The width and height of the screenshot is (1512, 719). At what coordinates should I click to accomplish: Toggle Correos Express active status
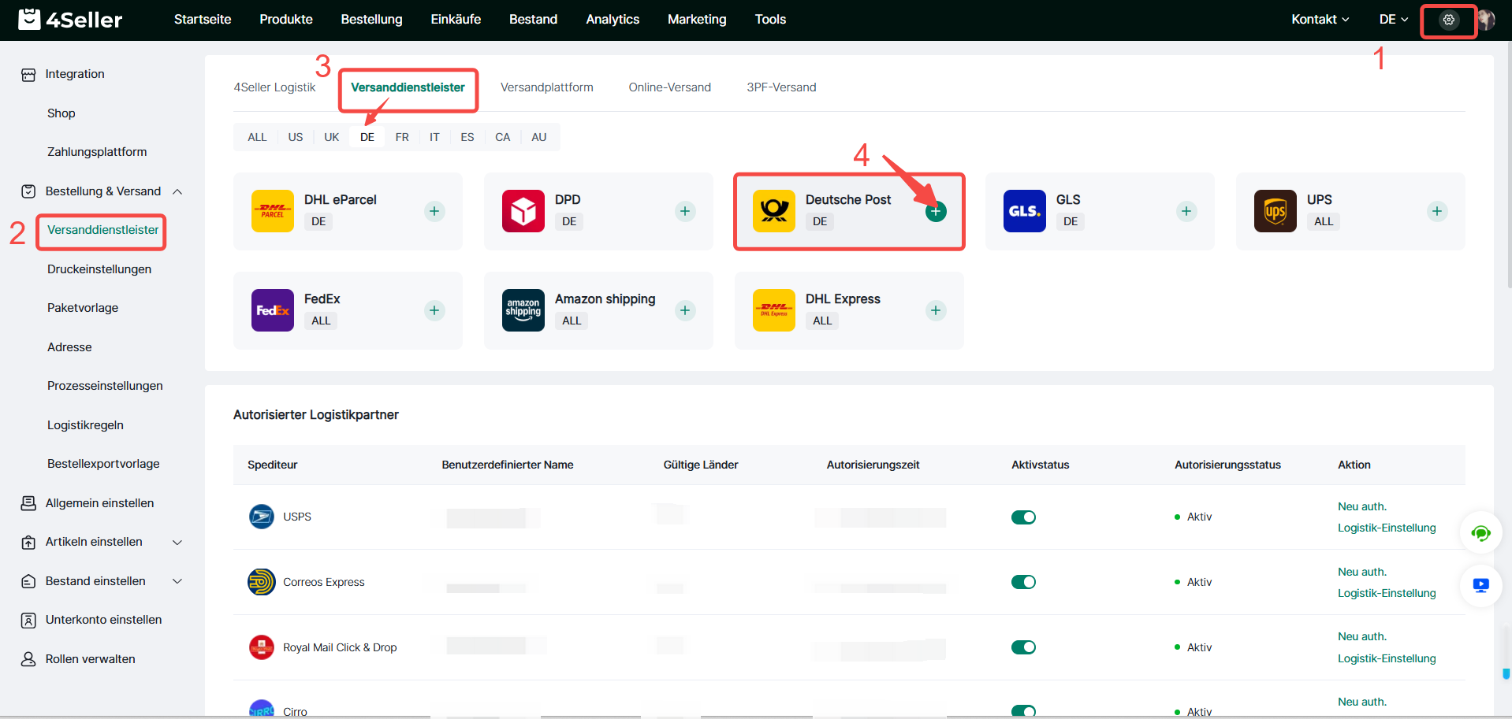click(1023, 582)
